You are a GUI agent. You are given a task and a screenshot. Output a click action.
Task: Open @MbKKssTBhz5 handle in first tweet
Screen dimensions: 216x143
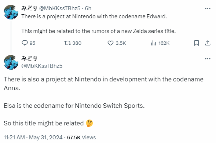click(x=60, y=8)
